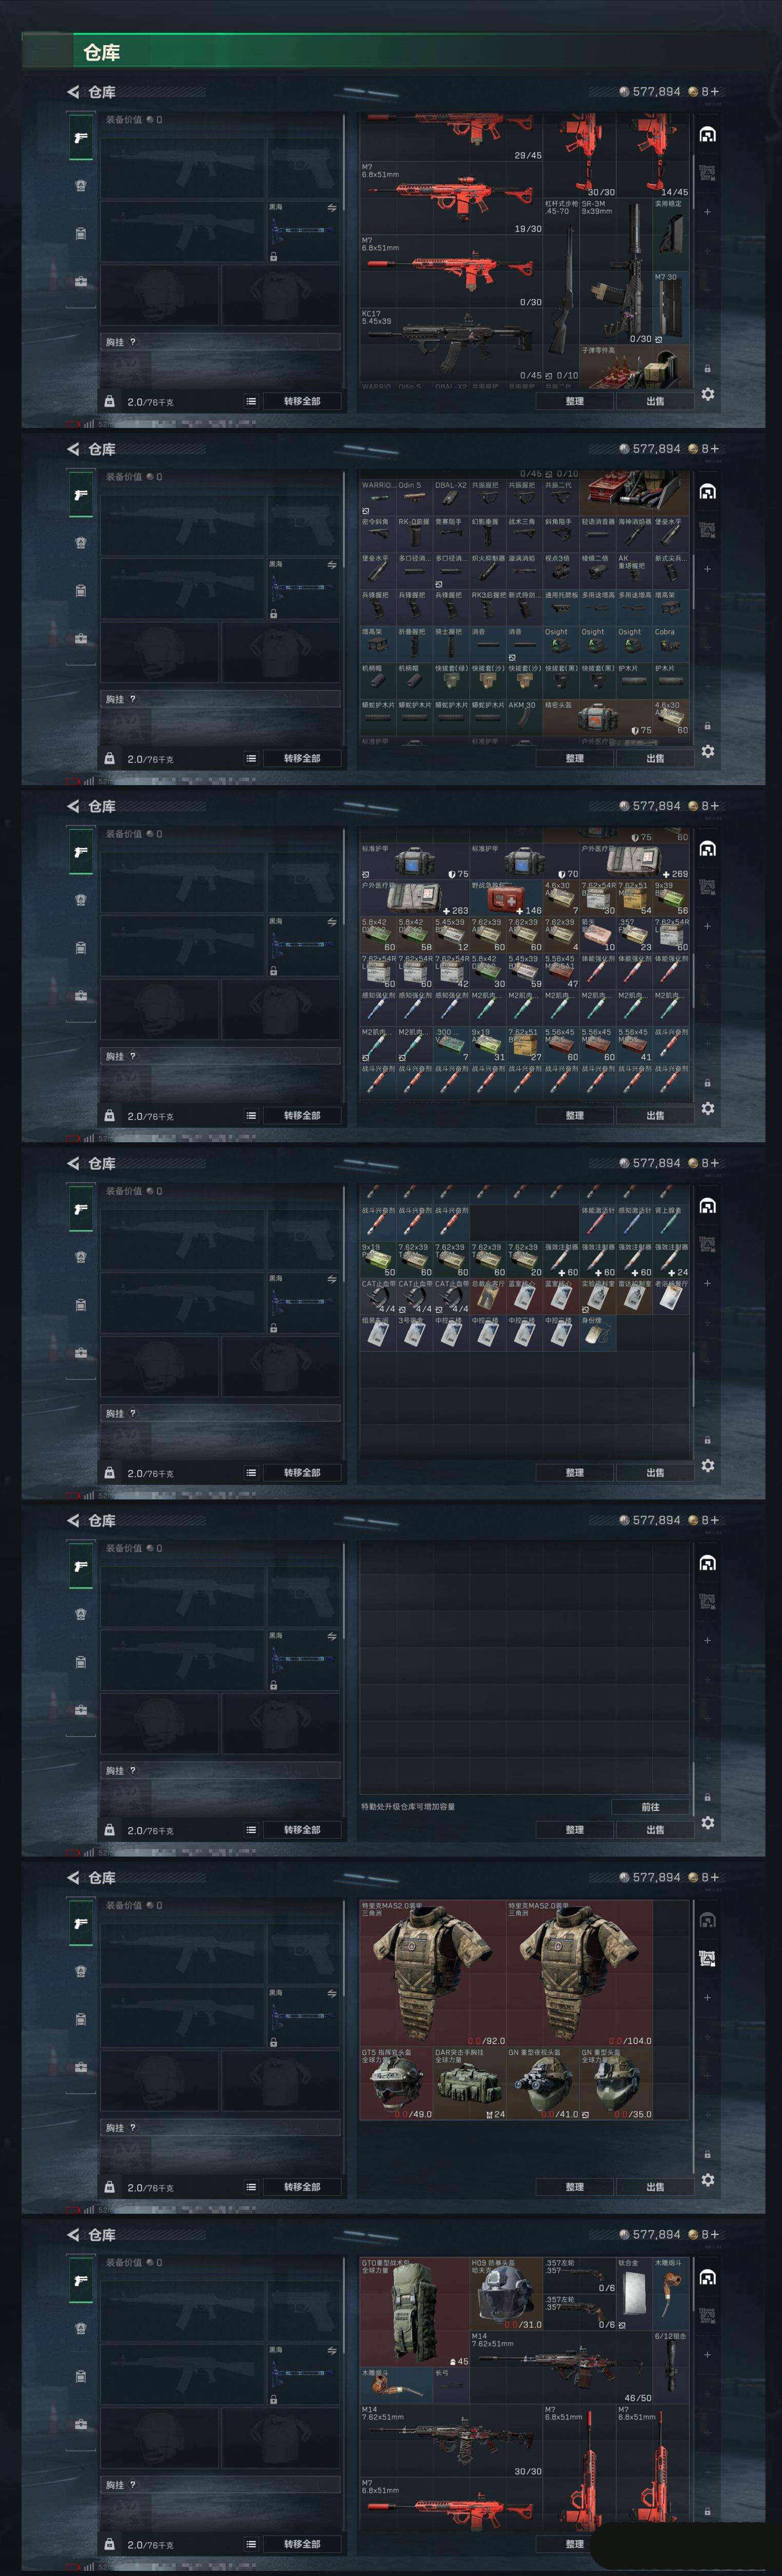Switch to highlighted container tab beside MAS2.0 armor
The width and height of the screenshot is (782, 2576).
[707, 1957]
